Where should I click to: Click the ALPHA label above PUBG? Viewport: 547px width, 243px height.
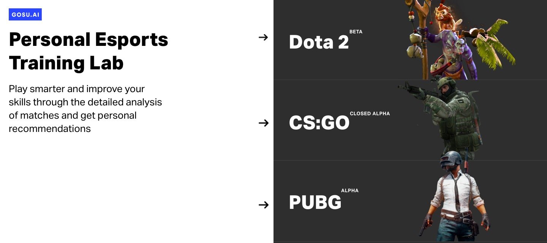(x=350, y=190)
